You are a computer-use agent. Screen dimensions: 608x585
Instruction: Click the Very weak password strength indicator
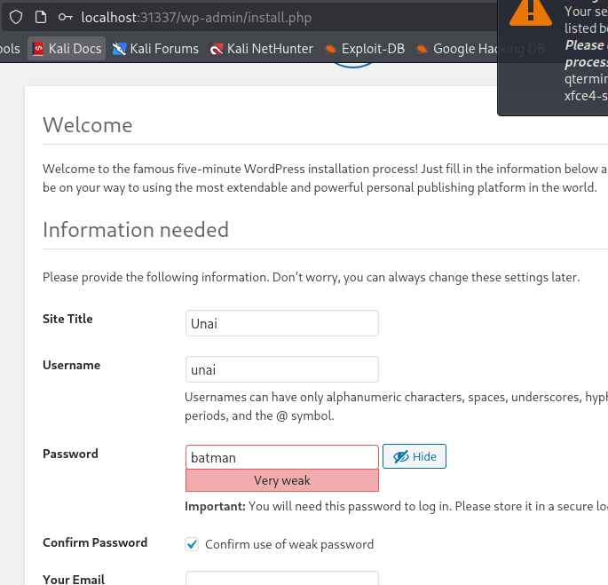pos(282,480)
